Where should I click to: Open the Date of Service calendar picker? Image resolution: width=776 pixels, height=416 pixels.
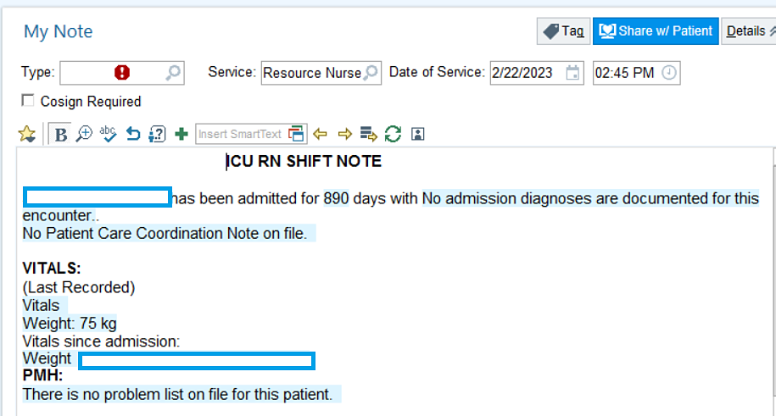[x=573, y=73]
